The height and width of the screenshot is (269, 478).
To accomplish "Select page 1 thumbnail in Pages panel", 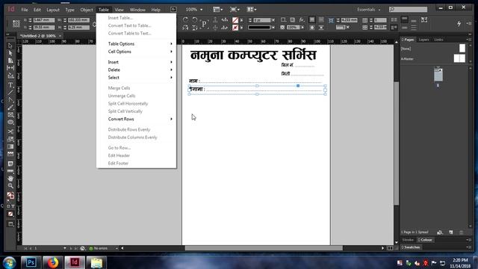I will (438, 75).
